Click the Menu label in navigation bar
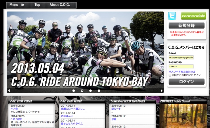Screen dimensions: 210x128 (x=14, y=5)
